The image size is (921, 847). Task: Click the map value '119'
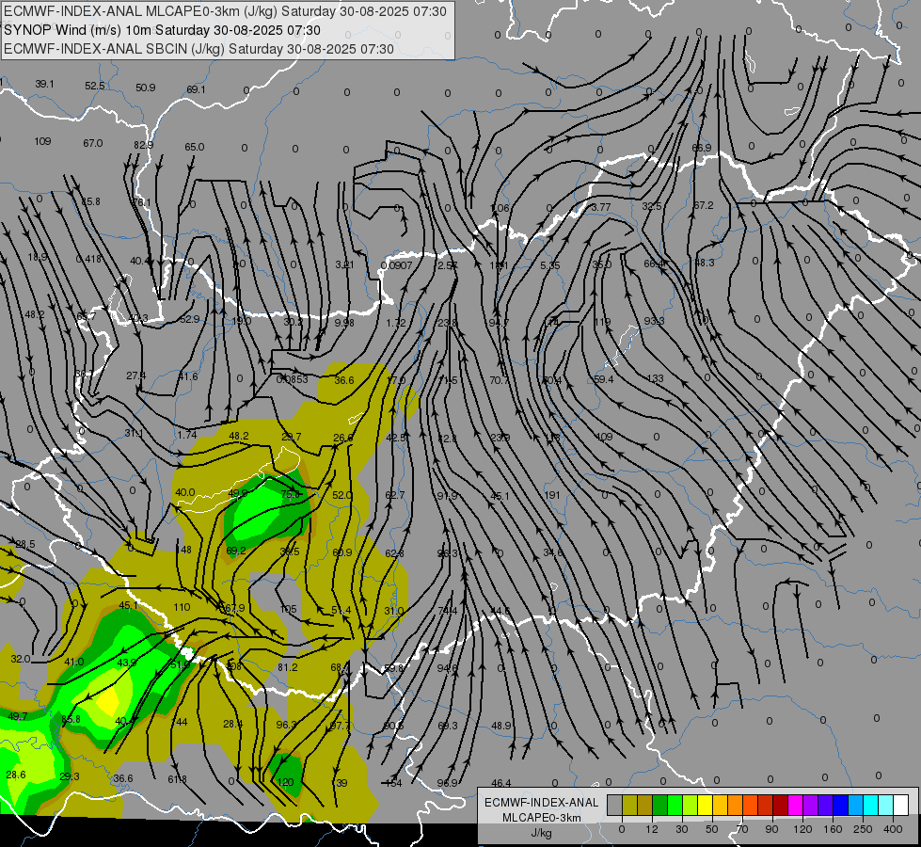tap(602, 322)
